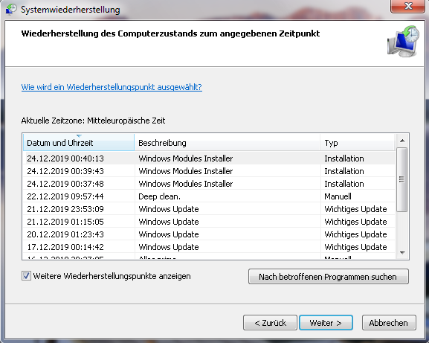Click the System Restore title bar icon
Screen dimensions: 429x343
coord(11,10)
